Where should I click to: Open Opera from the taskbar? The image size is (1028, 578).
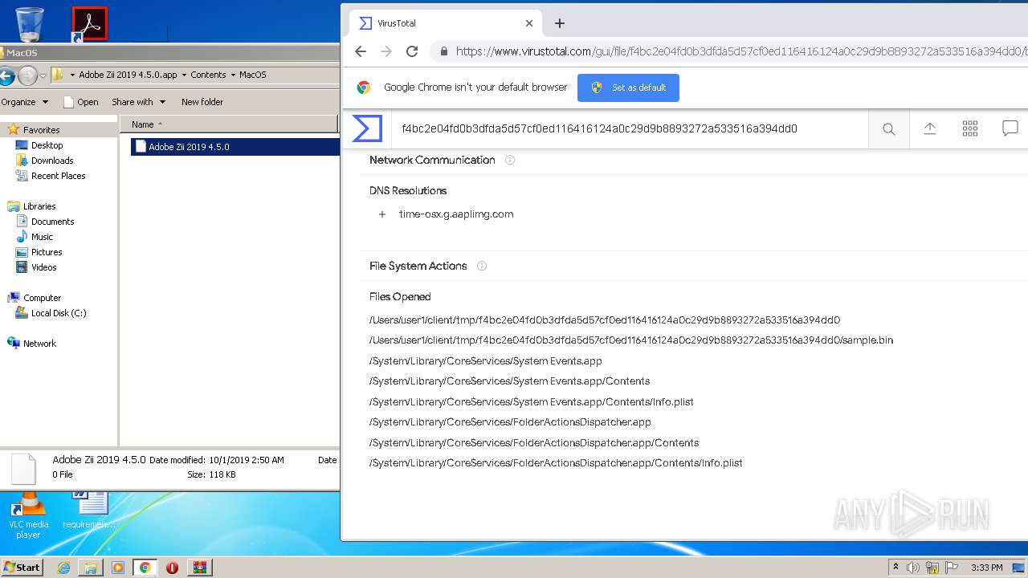pos(172,568)
